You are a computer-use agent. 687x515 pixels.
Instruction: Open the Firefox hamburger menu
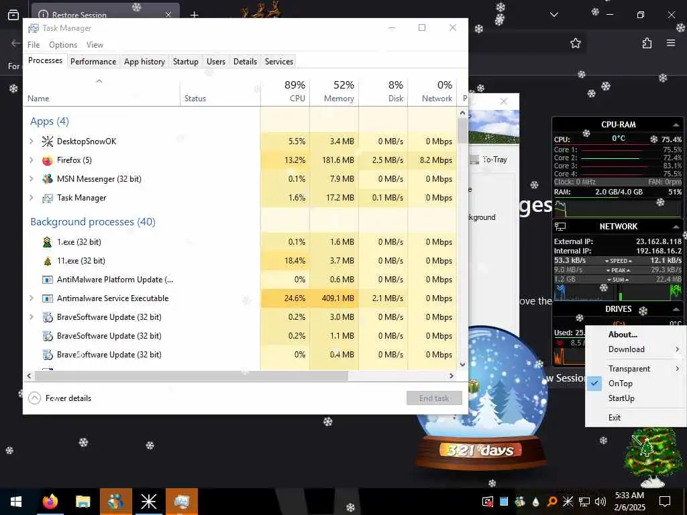click(671, 43)
